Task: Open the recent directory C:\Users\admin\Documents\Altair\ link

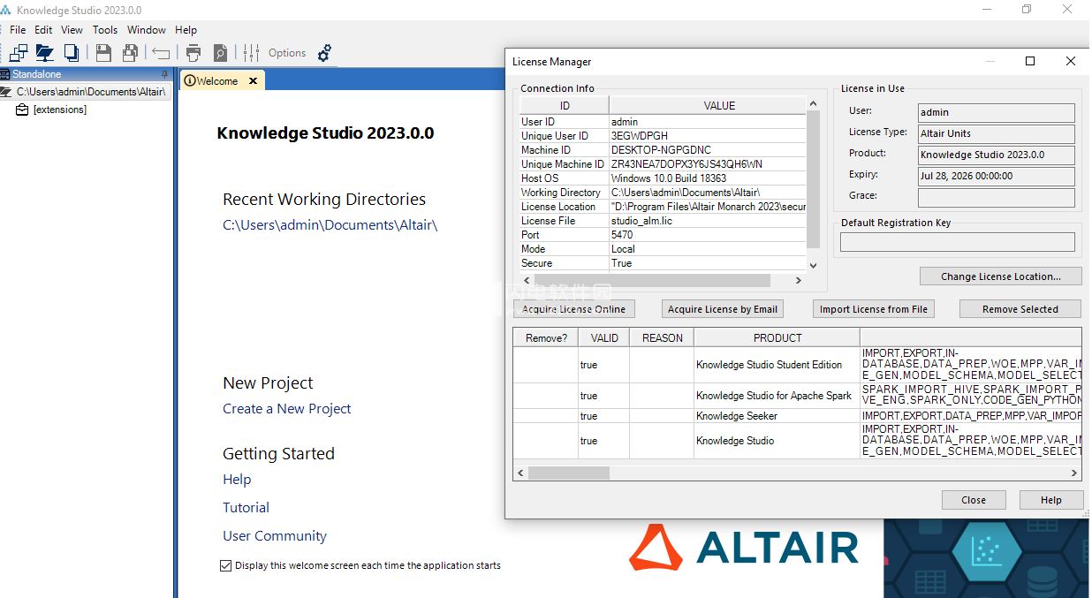Action: click(330, 225)
